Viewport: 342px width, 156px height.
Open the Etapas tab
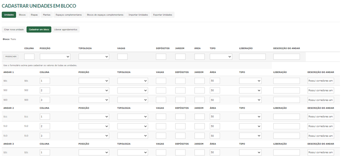[34, 15]
